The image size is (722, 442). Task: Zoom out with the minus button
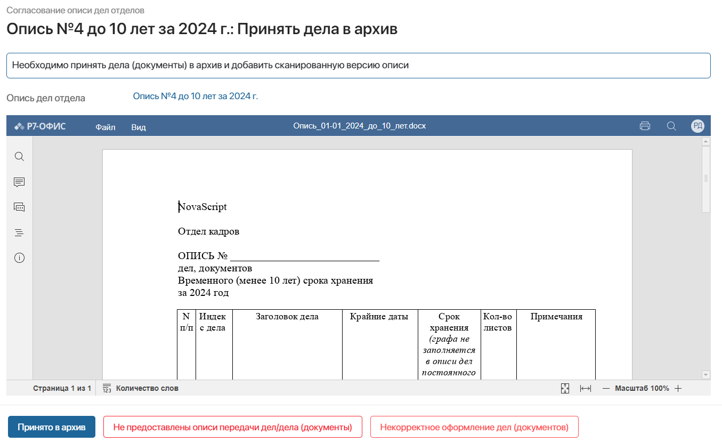point(606,389)
